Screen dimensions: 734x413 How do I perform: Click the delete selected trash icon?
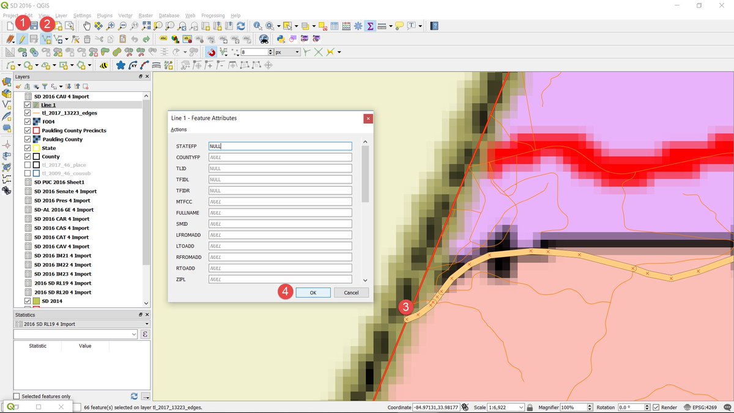point(87,39)
